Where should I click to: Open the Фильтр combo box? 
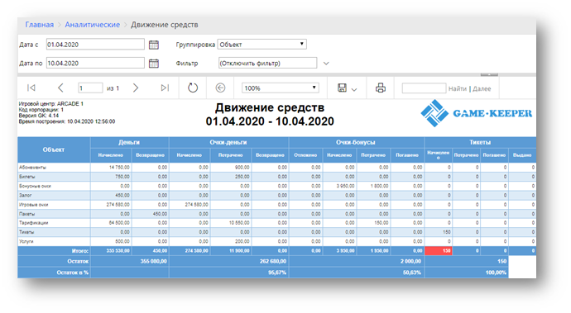(x=267, y=63)
